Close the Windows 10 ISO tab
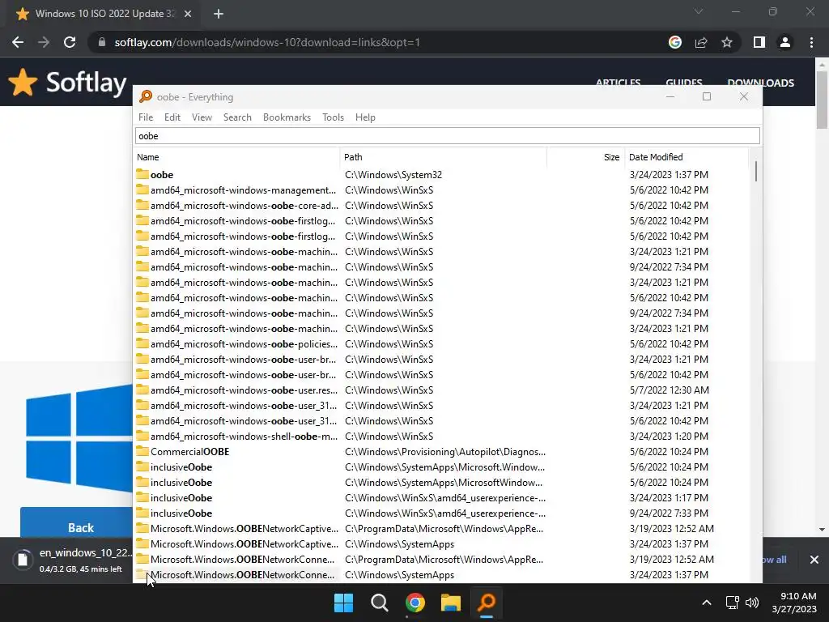Viewport: 829px width, 622px height. click(x=188, y=14)
